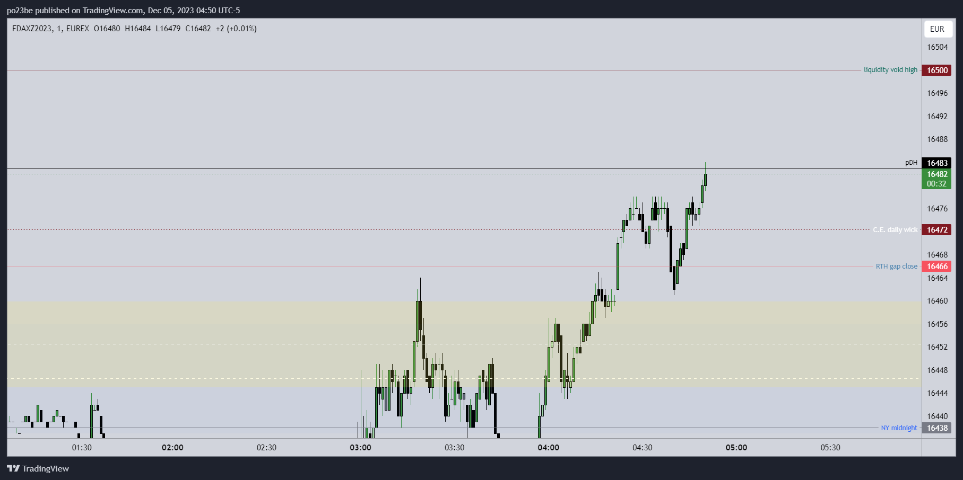Select the 16500 red price label
963x480 pixels.
click(937, 70)
